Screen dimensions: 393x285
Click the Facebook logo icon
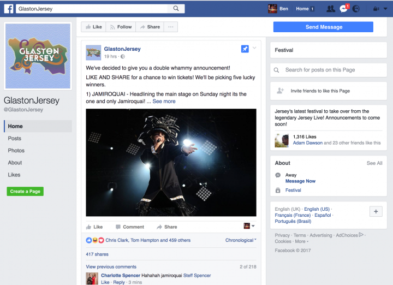coord(9,9)
